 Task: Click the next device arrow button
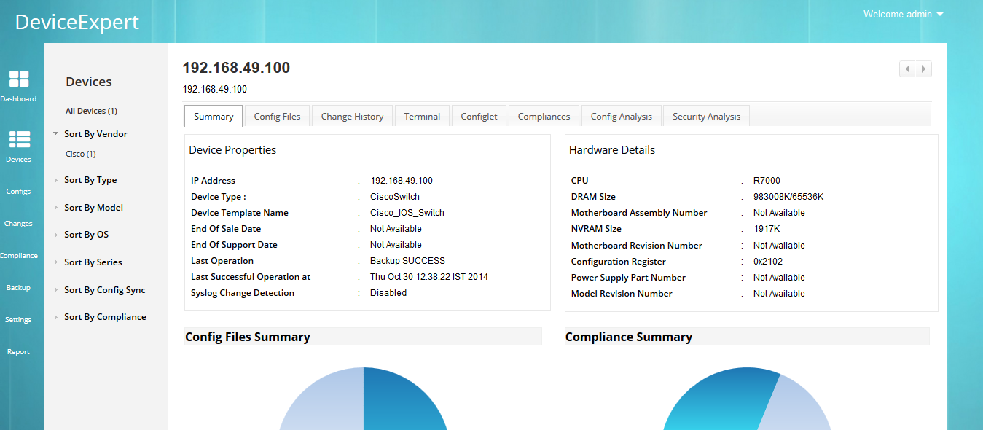click(923, 68)
